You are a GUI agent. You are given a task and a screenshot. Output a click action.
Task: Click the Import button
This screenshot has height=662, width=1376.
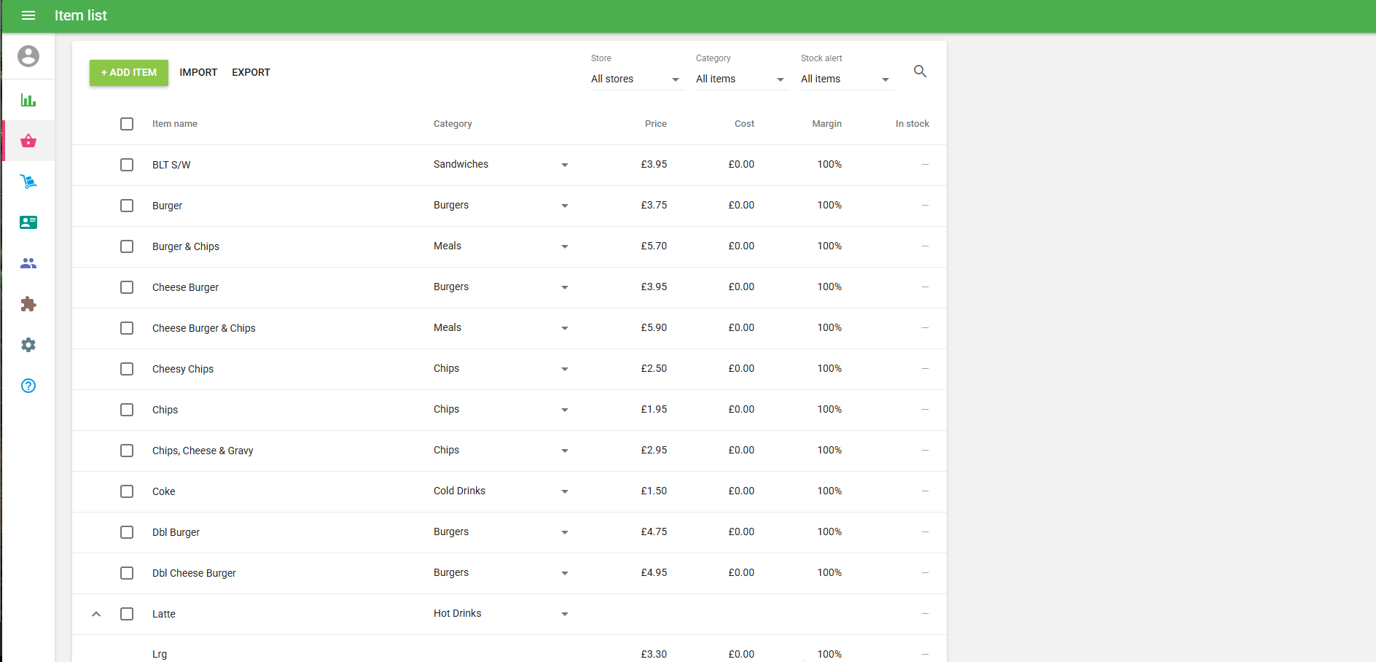click(x=198, y=72)
